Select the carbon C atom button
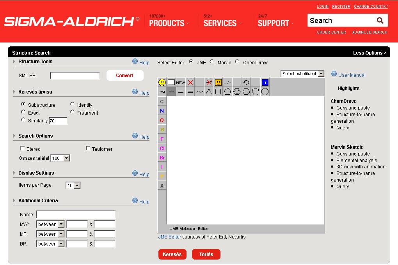Viewport: 398px width, 265px height. click(162, 101)
